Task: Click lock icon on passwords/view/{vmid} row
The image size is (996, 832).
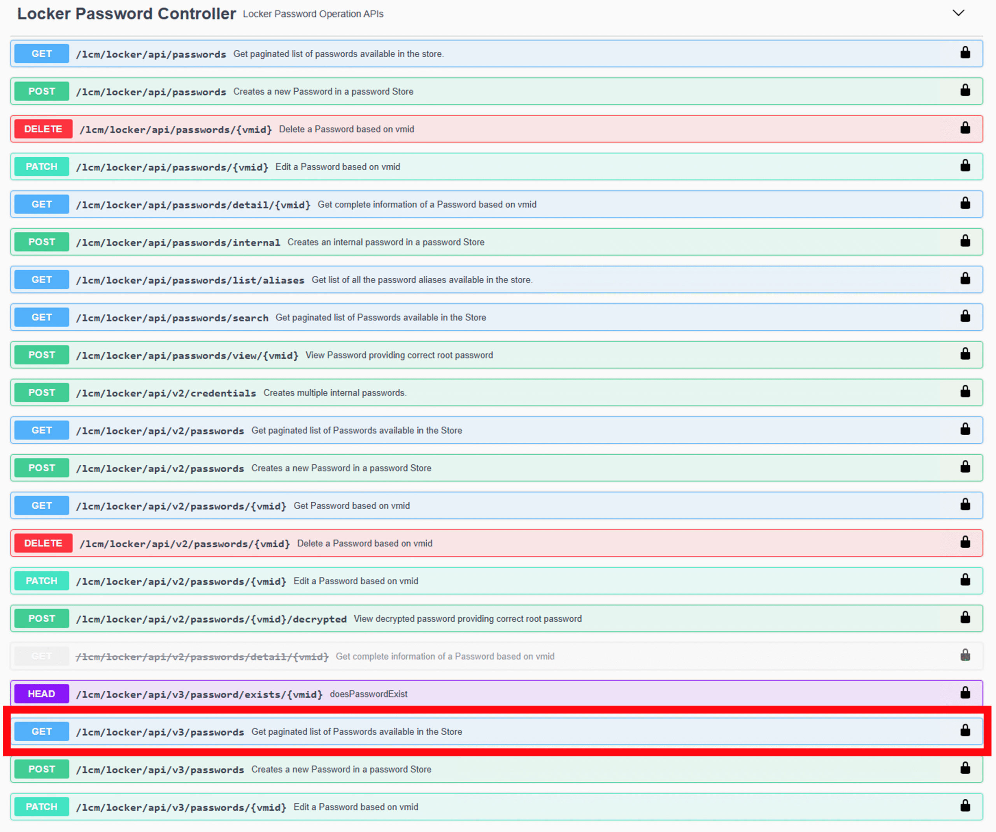Action: (x=965, y=354)
